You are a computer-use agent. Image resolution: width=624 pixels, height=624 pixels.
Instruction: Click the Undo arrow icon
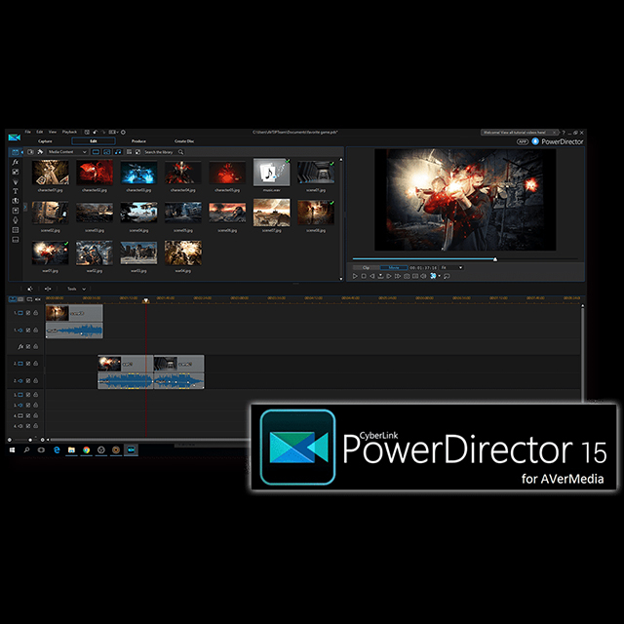(x=96, y=133)
